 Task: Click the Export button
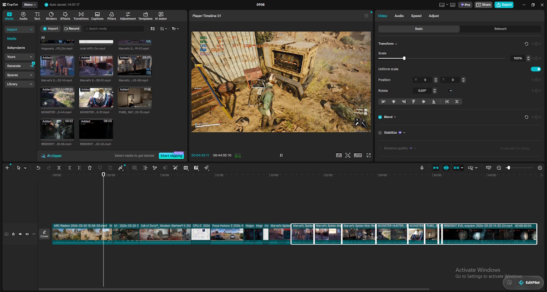pyautogui.click(x=504, y=5)
